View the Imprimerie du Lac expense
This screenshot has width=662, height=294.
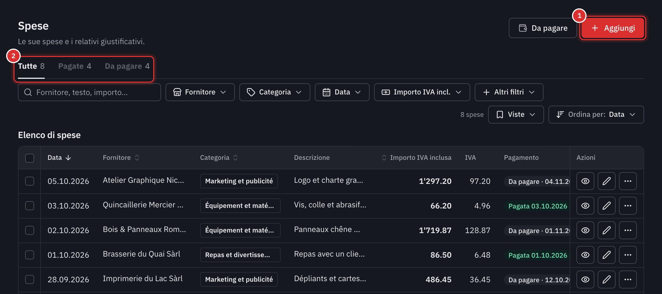pos(585,279)
